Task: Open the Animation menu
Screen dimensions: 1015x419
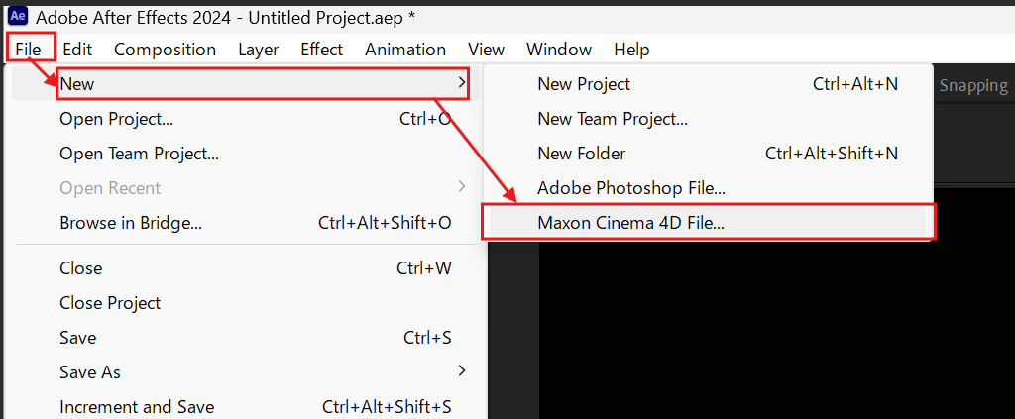Action: [x=405, y=50]
